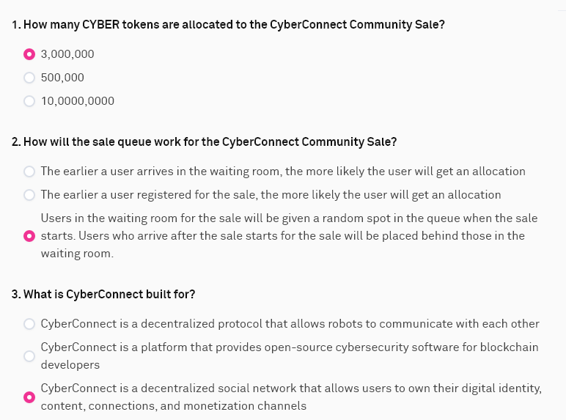Click the "3,000,000" answer text

(x=67, y=54)
